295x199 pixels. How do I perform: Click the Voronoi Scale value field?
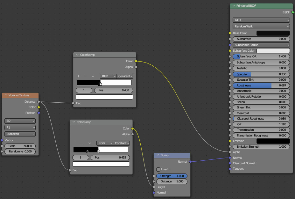coord(20,146)
